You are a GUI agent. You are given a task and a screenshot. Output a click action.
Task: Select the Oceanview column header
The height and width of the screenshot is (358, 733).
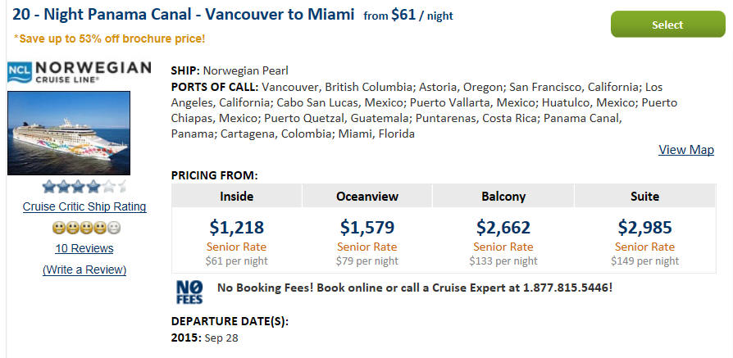click(x=367, y=196)
